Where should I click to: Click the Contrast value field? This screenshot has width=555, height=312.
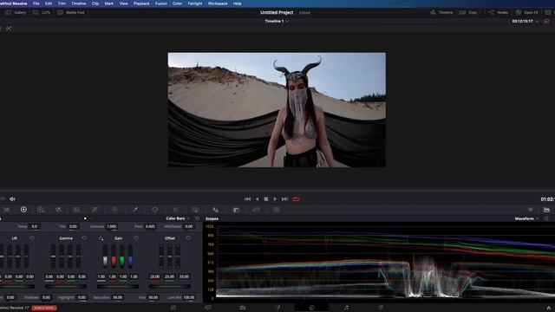click(x=112, y=226)
